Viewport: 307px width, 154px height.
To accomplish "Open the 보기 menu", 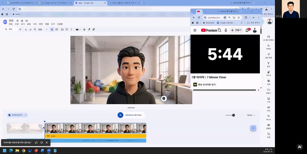I will pos(23,24).
